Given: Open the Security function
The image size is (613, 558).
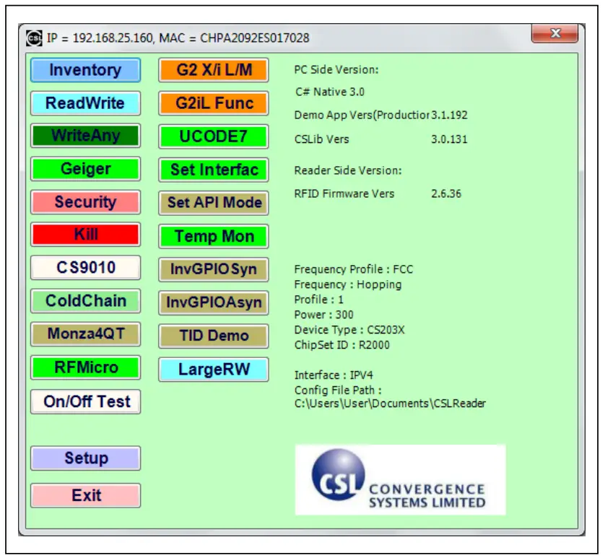Looking at the screenshot, I should point(84,202).
